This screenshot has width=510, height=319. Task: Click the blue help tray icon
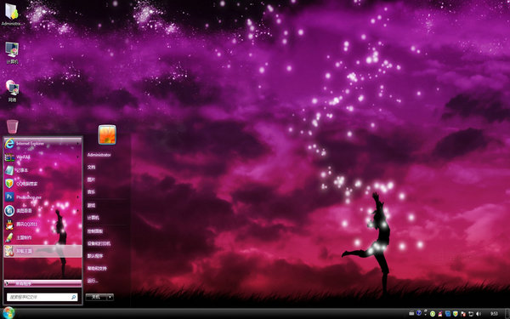coord(419,313)
